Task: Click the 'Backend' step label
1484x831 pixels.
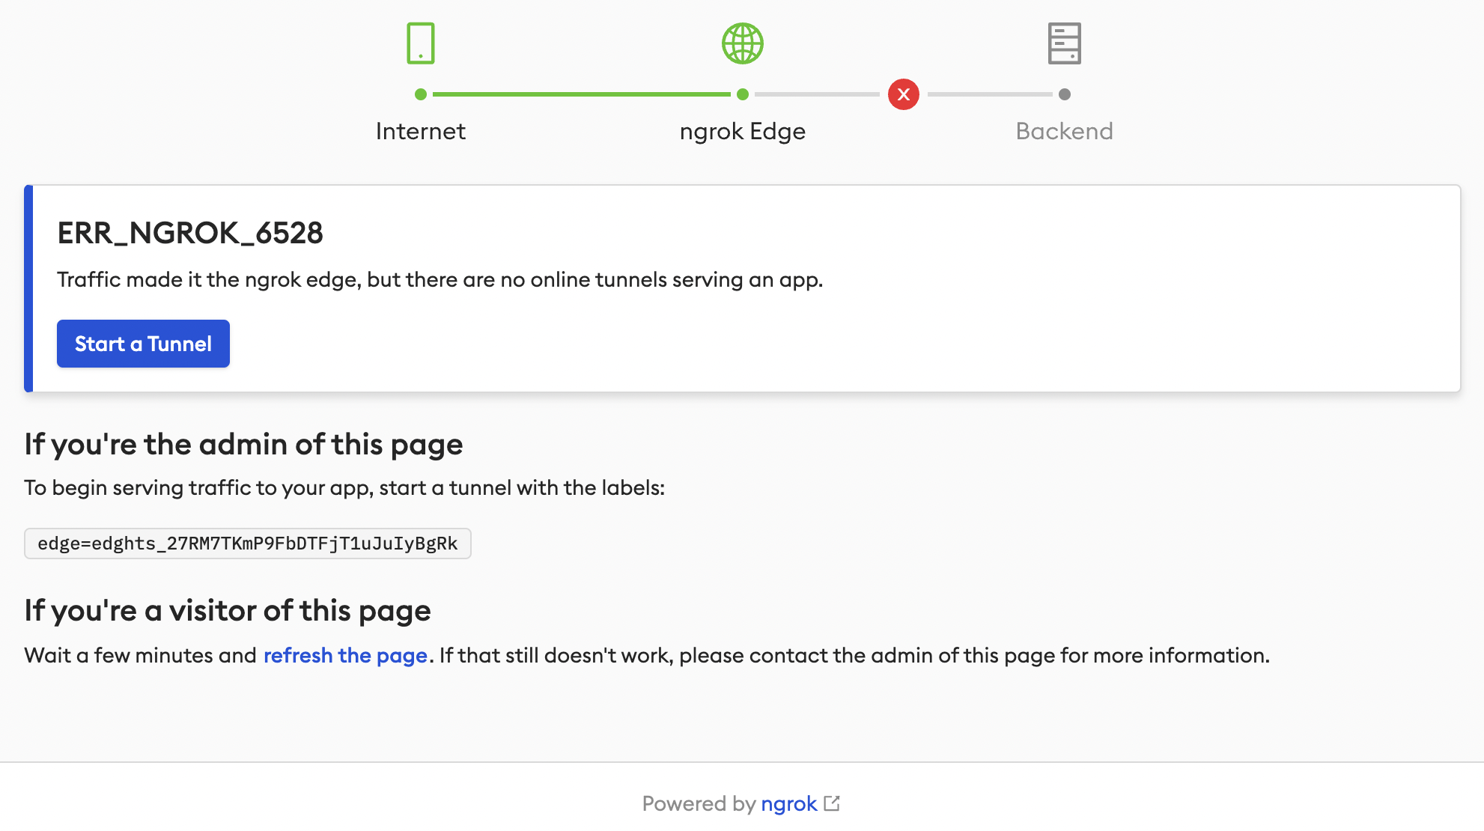Action: click(x=1065, y=131)
